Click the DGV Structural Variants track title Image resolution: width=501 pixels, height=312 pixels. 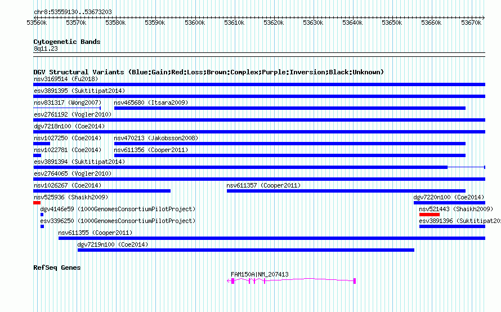coord(209,72)
